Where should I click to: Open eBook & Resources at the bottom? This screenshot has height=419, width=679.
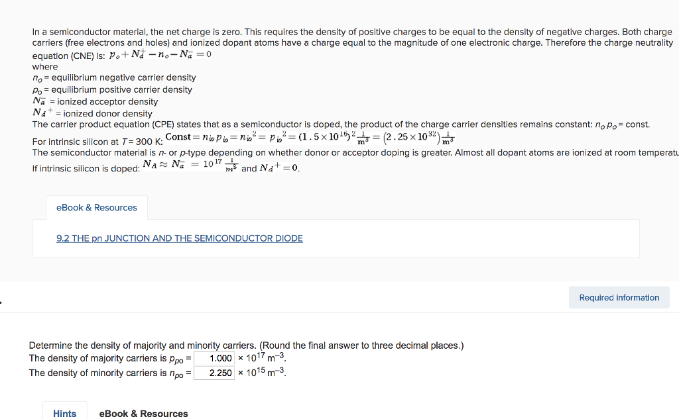coord(143,413)
